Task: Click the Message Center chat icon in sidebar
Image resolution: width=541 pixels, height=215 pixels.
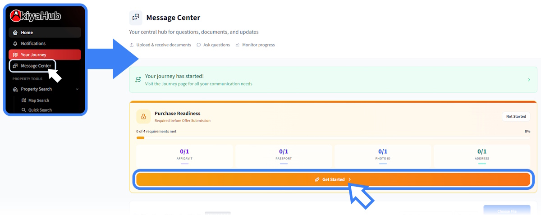Action: click(x=15, y=66)
